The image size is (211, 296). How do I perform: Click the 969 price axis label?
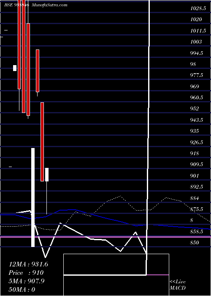point(195,86)
